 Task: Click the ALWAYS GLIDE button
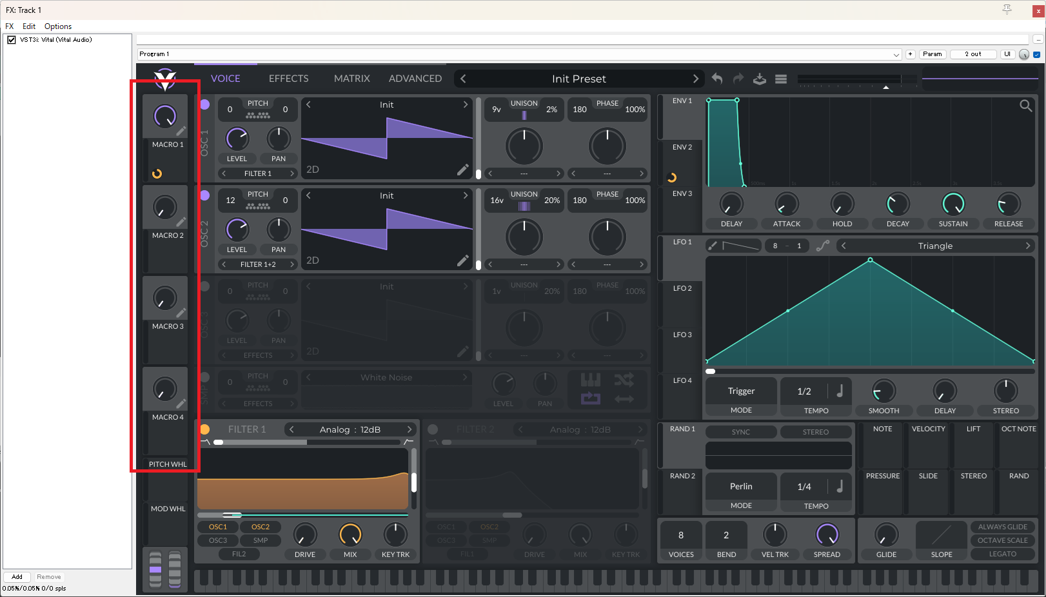(1003, 527)
